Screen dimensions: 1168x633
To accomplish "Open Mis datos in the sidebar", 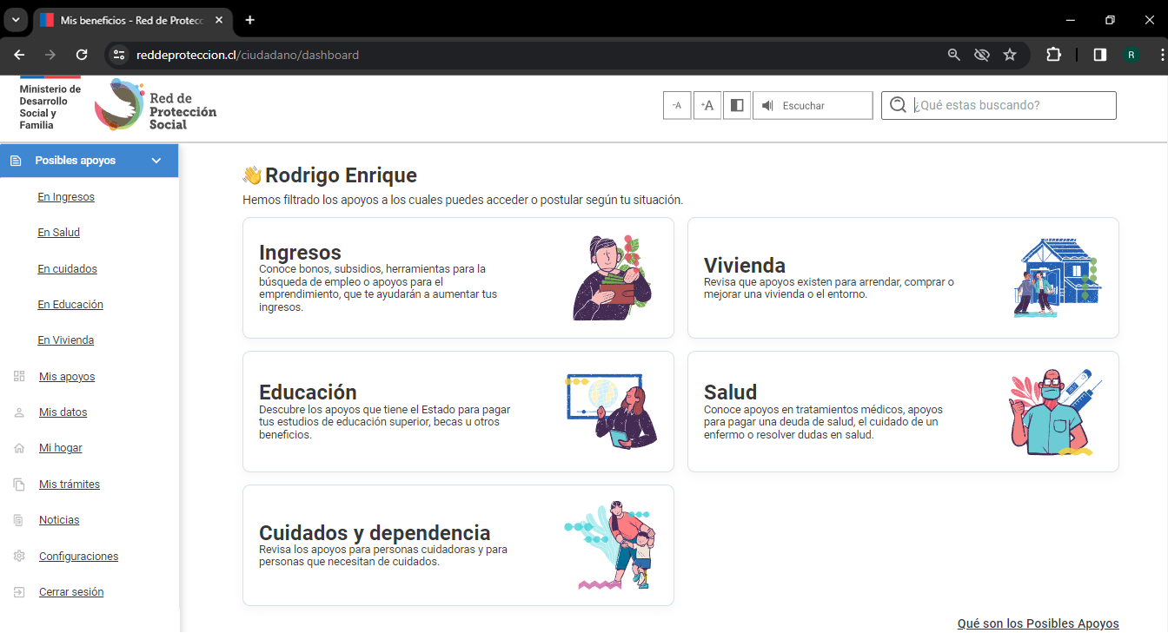I will (63, 412).
